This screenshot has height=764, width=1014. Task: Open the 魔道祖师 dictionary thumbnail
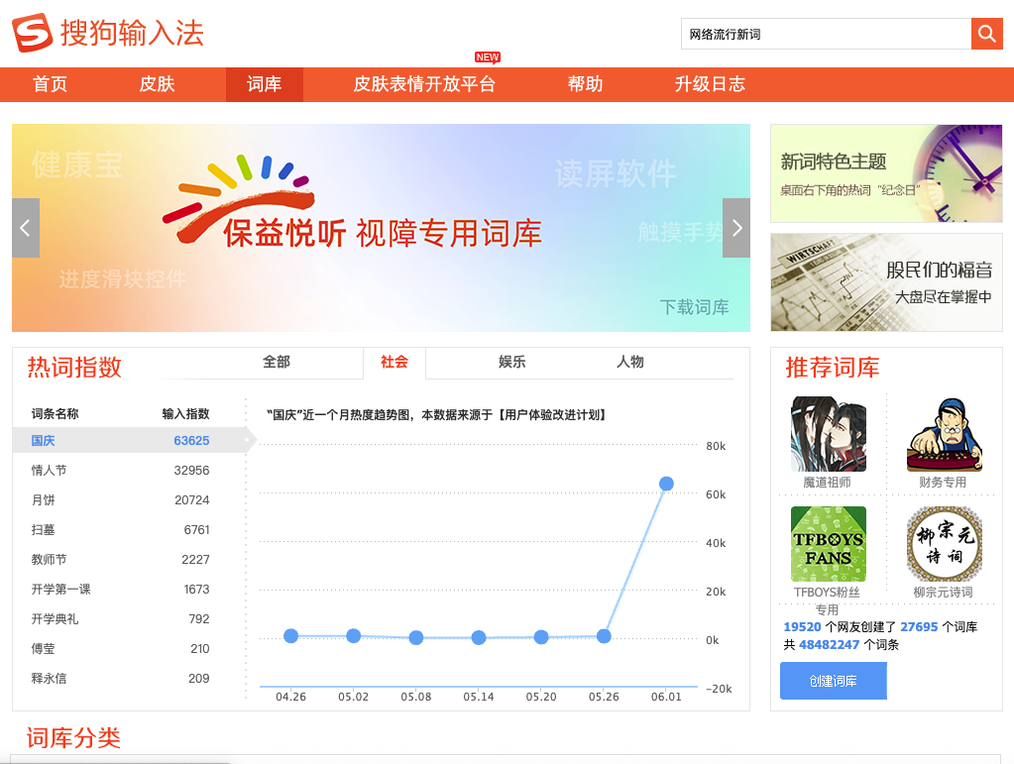coord(828,434)
